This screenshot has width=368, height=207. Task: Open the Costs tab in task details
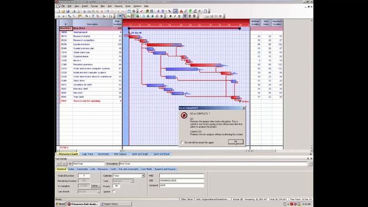point(113,169)
